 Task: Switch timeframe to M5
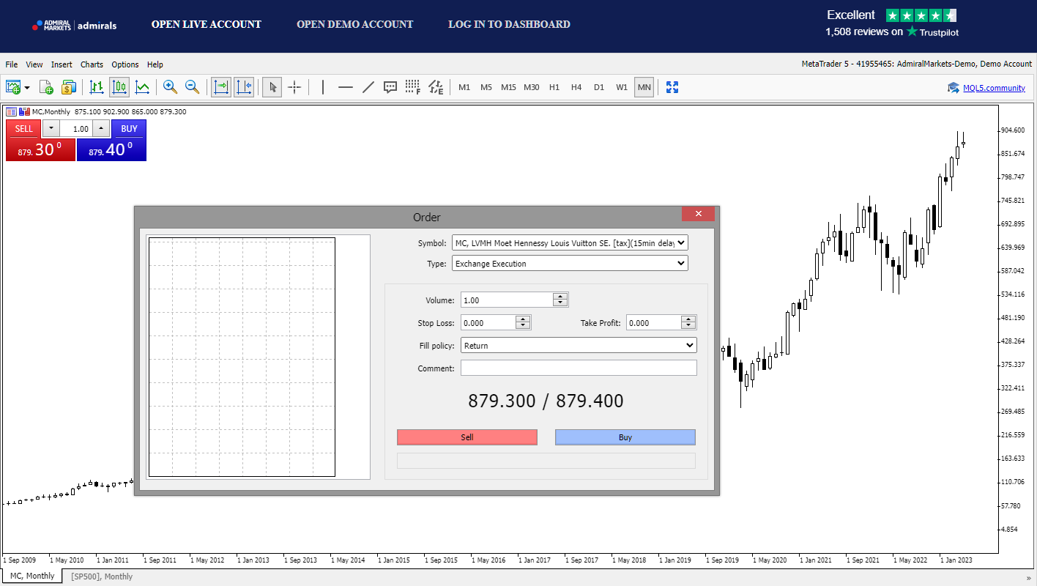tap(486, 87)
